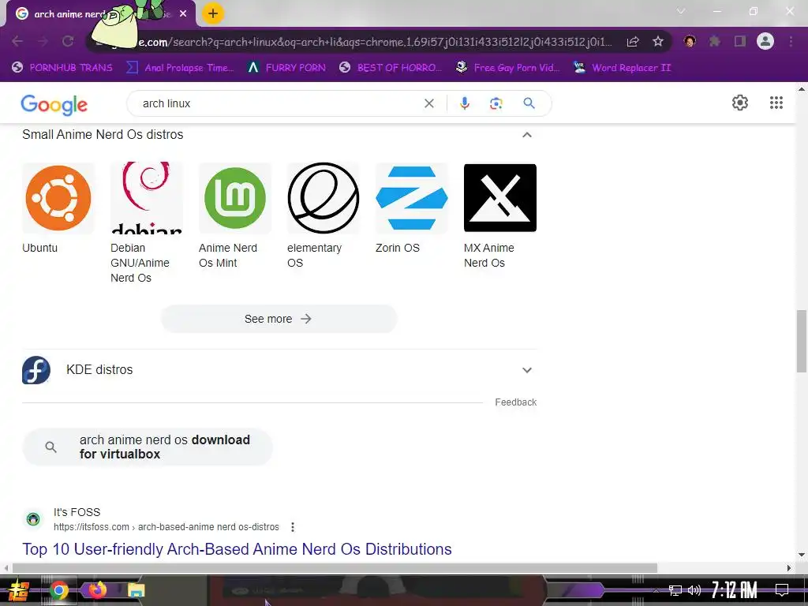
Task: Select the Debian logo thumbnail
Action: click(147, 198)
